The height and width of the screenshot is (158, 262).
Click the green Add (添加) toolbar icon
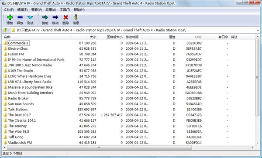(x=10, y=17)
